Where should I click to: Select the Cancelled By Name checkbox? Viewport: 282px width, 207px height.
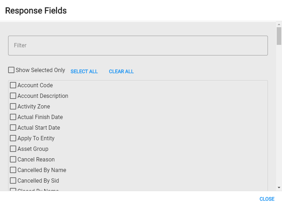tap(13, 170)
